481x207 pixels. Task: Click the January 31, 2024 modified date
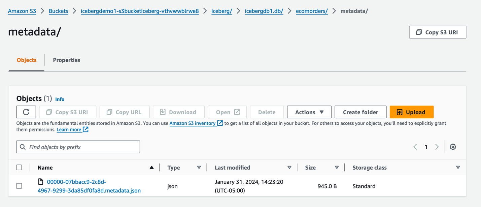(249, 186)
